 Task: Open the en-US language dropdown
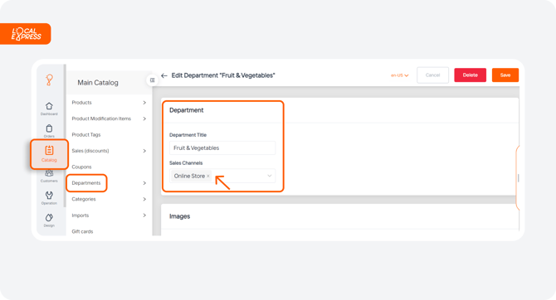pos(400,75)
